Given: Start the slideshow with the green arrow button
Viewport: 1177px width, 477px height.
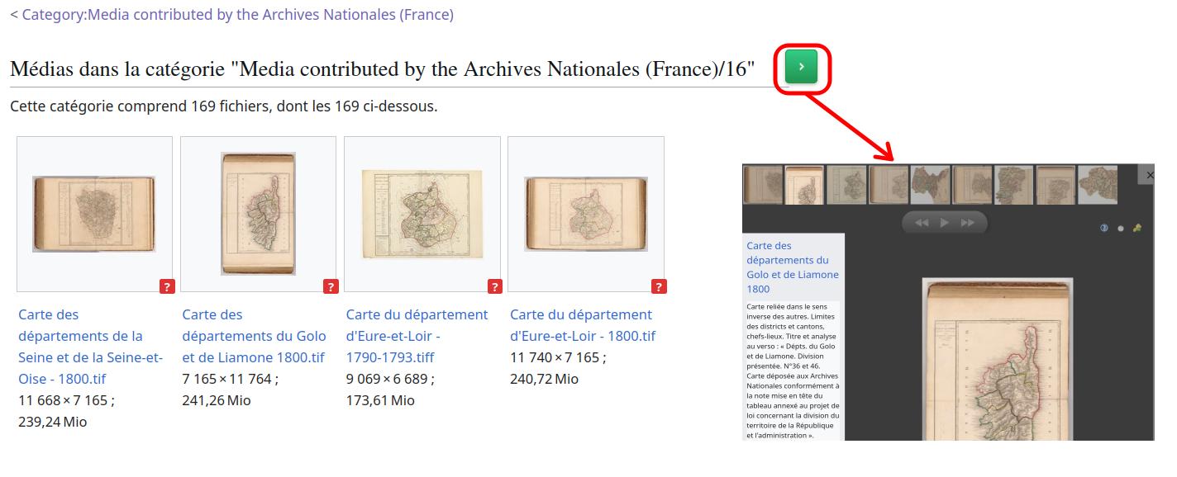Looking at the screenshot, I should [x=802, y=67].
